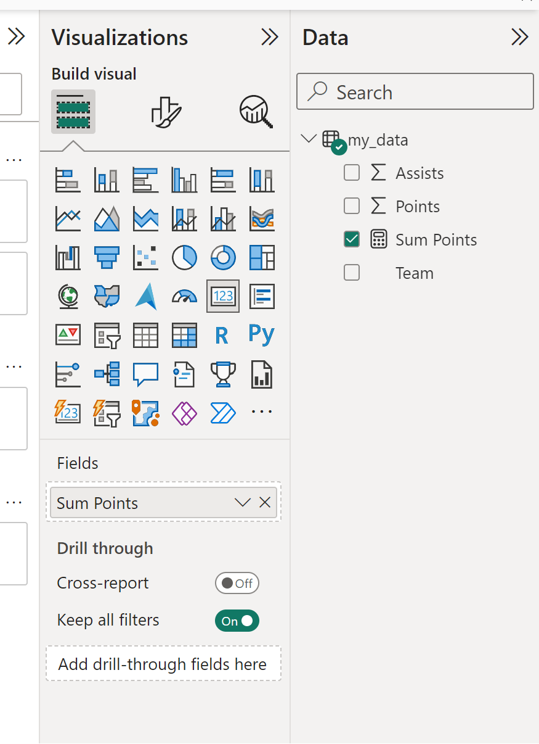Remove Sum Points with the X button
Screen dimensions: 539x744
264,502
